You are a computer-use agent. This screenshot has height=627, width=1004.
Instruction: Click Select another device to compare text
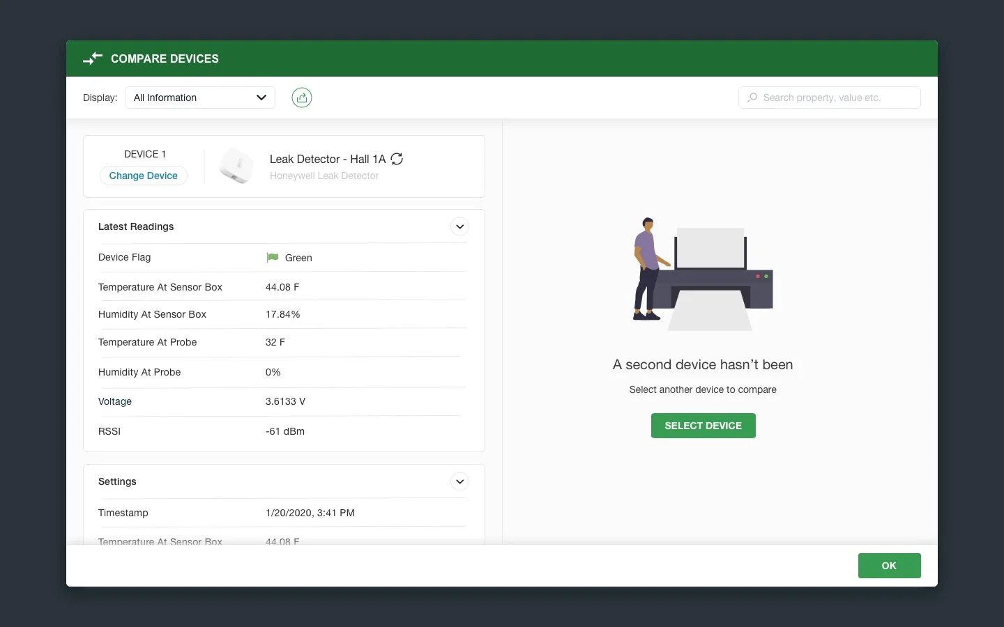pyautogui.click(x=703, y=389)
